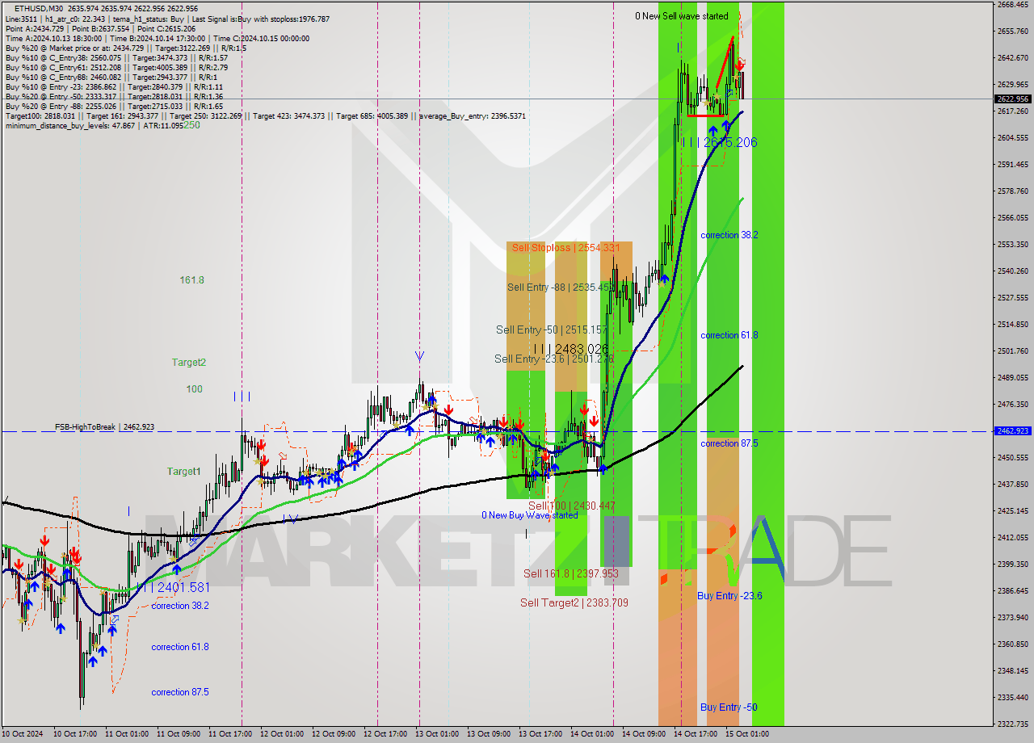1034x743 pixels.
Task: Click the '15 Oct 01:00' time axis label
Action: (x=746, y=734)
